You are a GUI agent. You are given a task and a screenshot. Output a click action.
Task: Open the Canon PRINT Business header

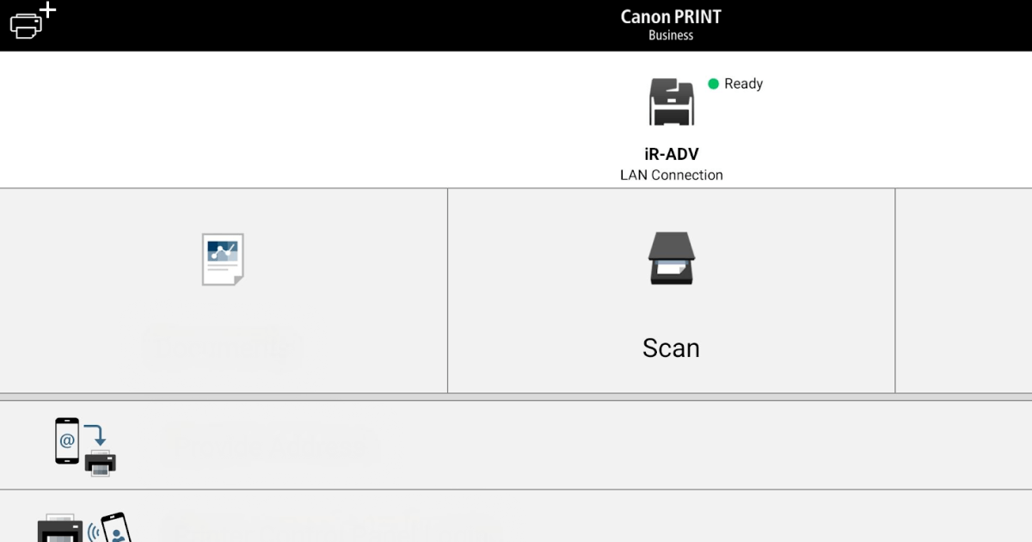click(x=671, y=16)
